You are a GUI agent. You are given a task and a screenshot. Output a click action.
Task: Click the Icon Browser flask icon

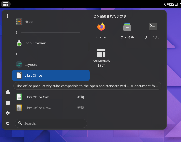19,43
